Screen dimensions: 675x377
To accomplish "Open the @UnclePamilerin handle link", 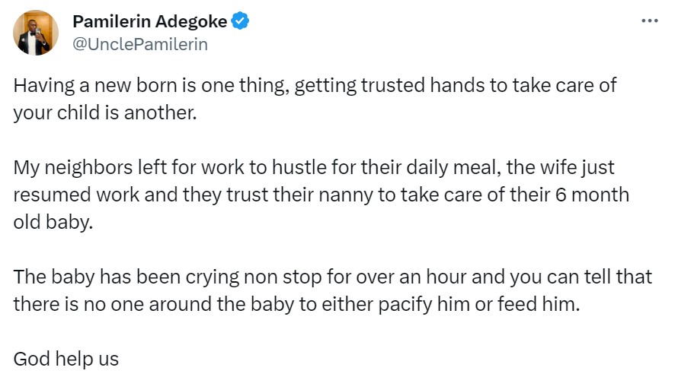I will pos(140,44).
